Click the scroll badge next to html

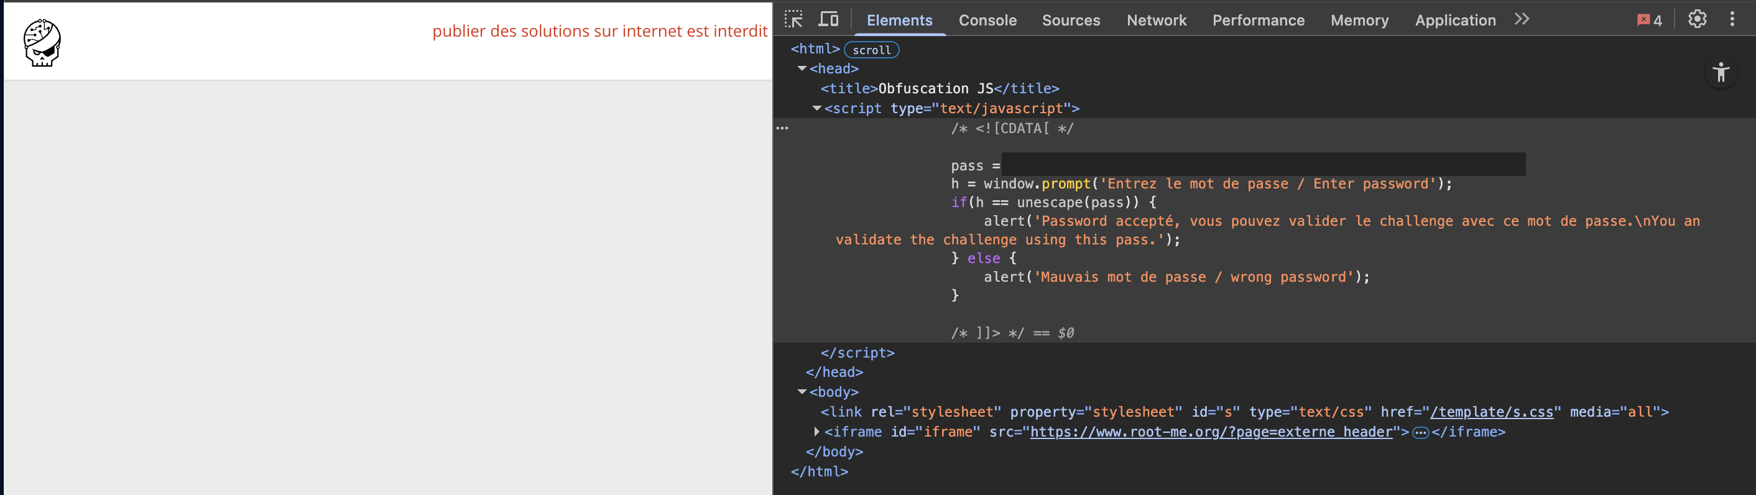(871, 50)
